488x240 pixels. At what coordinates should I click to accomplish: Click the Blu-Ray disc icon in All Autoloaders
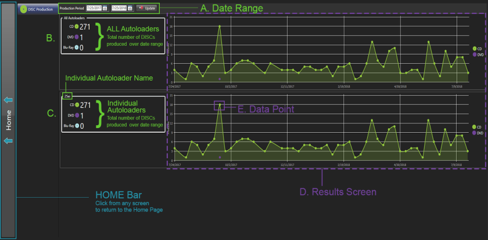77,48
